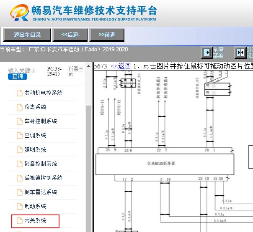
Task: Click document icon beside 空调系统
Action: click(x=20, y=135)
